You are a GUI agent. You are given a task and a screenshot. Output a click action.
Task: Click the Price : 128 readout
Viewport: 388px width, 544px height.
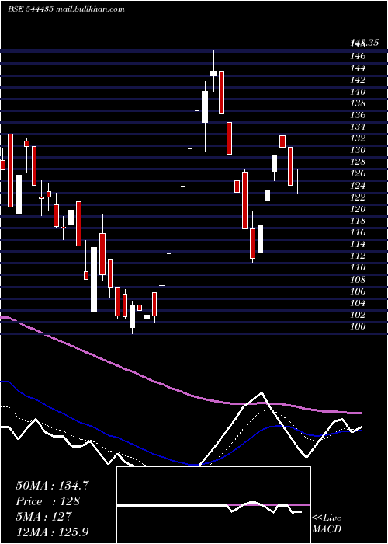tap(48, 501)
